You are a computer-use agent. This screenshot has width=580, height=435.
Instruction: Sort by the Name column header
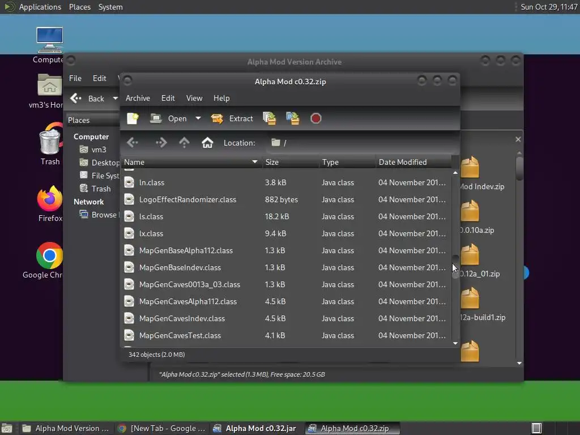click(x=191, y=162)
